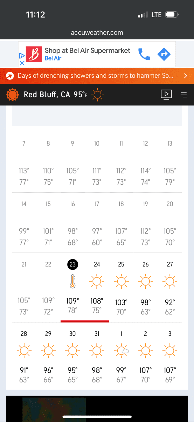Screen dimensions: 194x422
Task: Open the hamburger menu icon
Action: pos(184,94)
